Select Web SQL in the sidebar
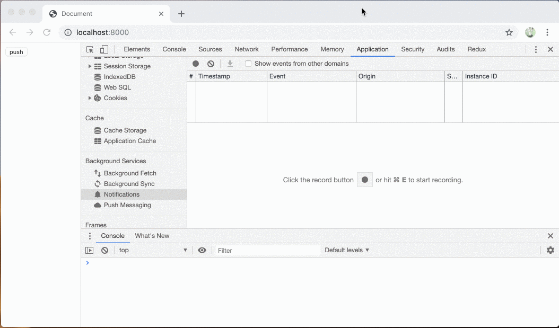Screen dimensions: 559x328 (117, 87)
